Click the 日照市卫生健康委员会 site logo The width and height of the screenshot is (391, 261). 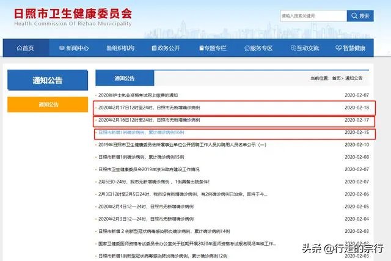(x=73, y=17)
